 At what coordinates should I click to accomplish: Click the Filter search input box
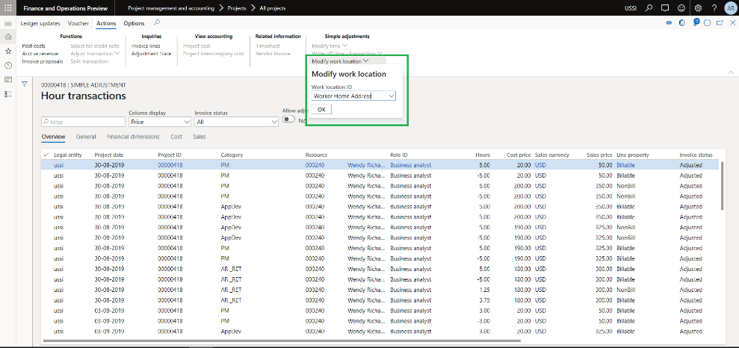pos(83,122)
